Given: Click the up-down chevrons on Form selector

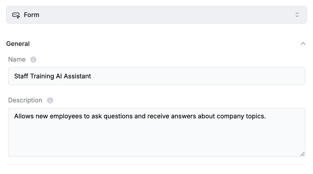Looking at the screenshot, I should 297,15.
